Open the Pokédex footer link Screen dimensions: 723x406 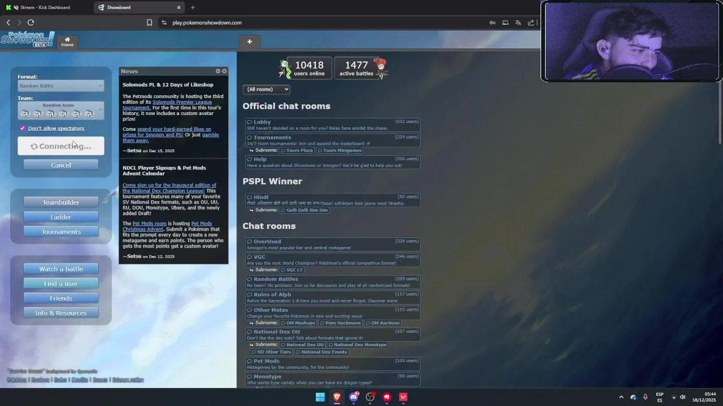point(17,379)
